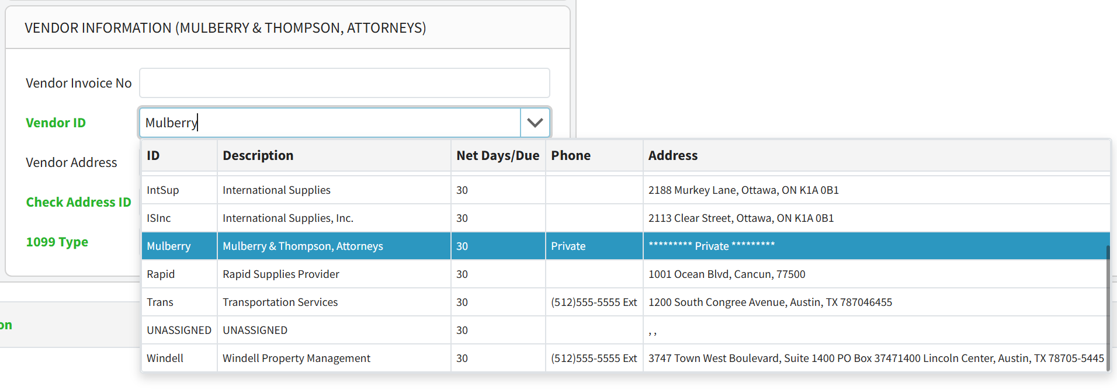The height and width of the screenshot is (390, 1117).
Task: Click the dropdown list vertical scrollbar
Action: click(1107, 304)
